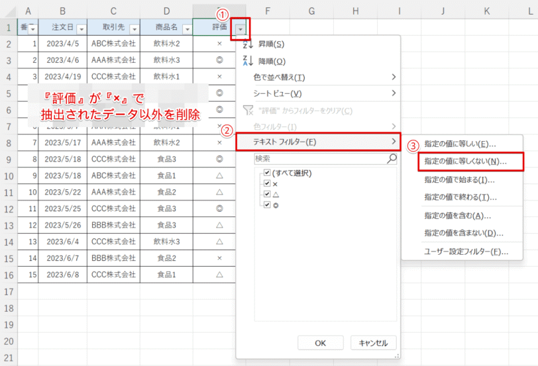The width and height of the screenshot is (538, 366).
Task: Cancel the filter with キャンセル button
Action: point(373,343)
